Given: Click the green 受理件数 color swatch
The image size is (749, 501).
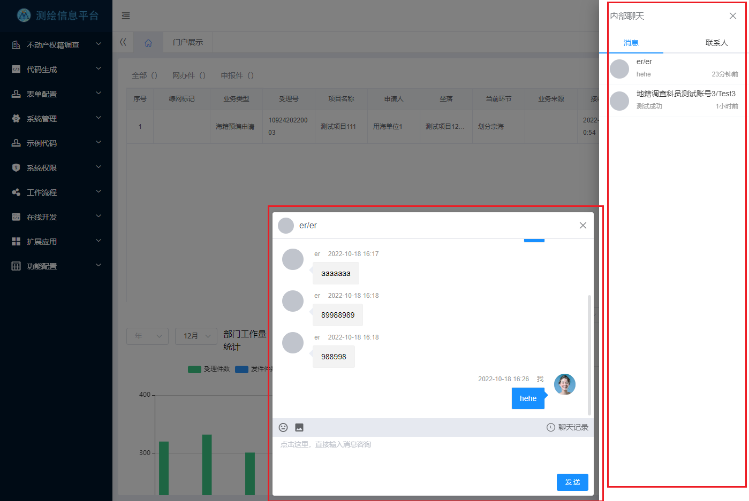Looking at the screenshot, I should coord(194,369).
